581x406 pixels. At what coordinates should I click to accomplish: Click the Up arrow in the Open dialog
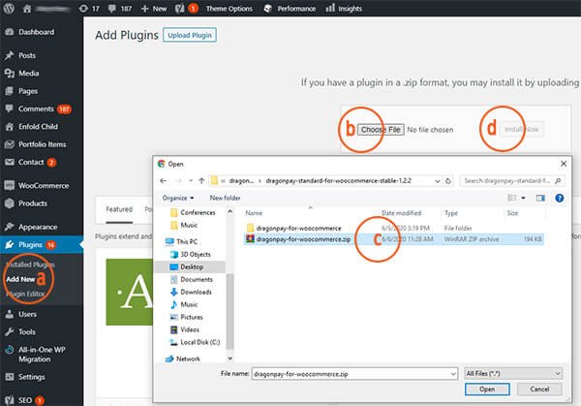[x=201, y=180]
